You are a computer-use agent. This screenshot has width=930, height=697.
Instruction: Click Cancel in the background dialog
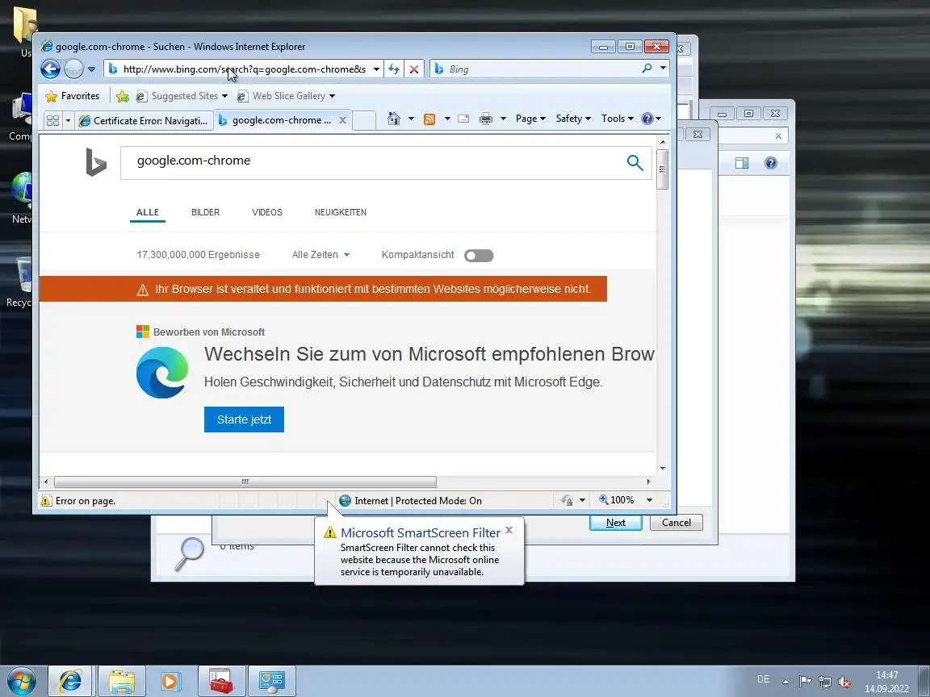point(677,523)
